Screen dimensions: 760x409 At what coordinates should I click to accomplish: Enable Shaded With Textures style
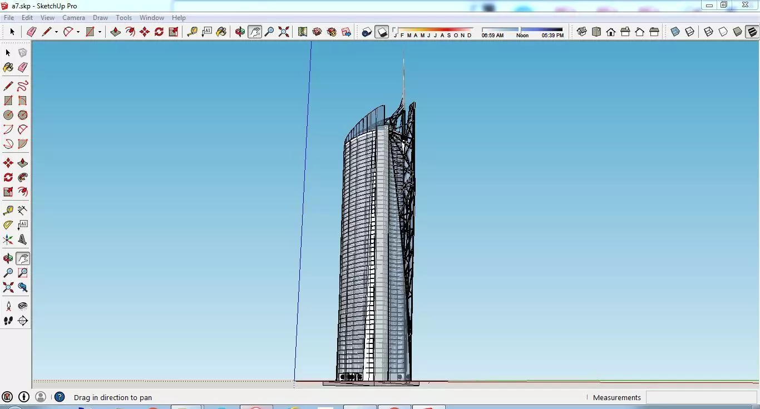(x=752, y=32)
